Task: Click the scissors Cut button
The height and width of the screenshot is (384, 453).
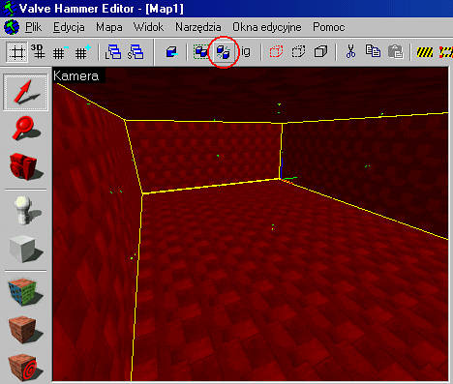Action: pos(350,52)
